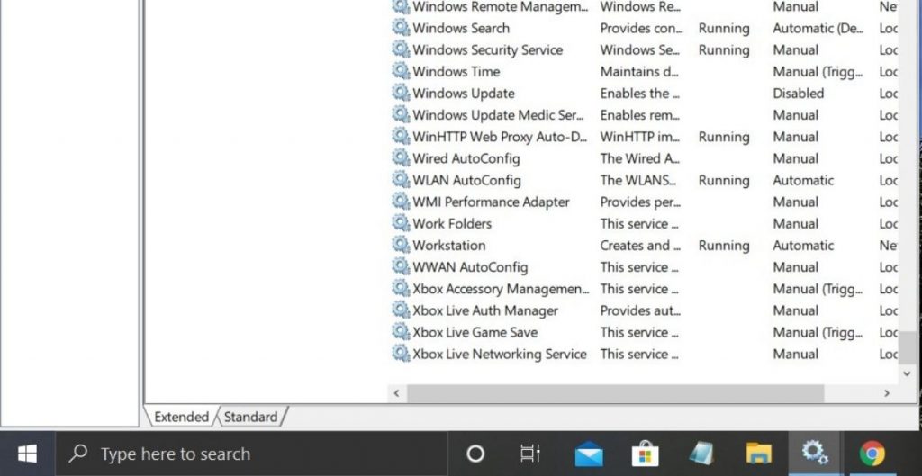Screen dimensions: 922x476
Task: Open Task View from the taskbar
Action: (x=530, y=454)
